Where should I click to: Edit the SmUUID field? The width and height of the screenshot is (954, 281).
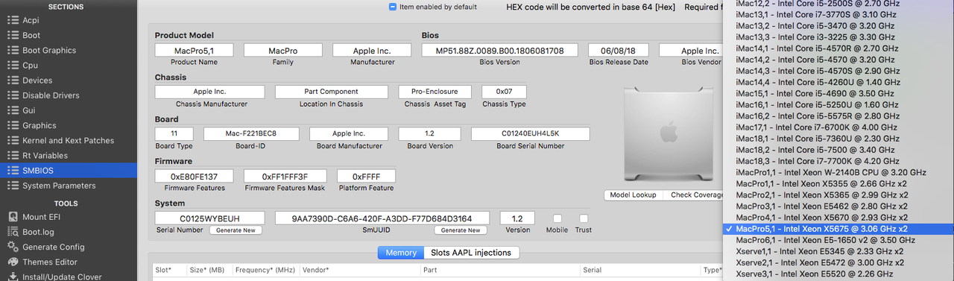click(x=382, y=218)
